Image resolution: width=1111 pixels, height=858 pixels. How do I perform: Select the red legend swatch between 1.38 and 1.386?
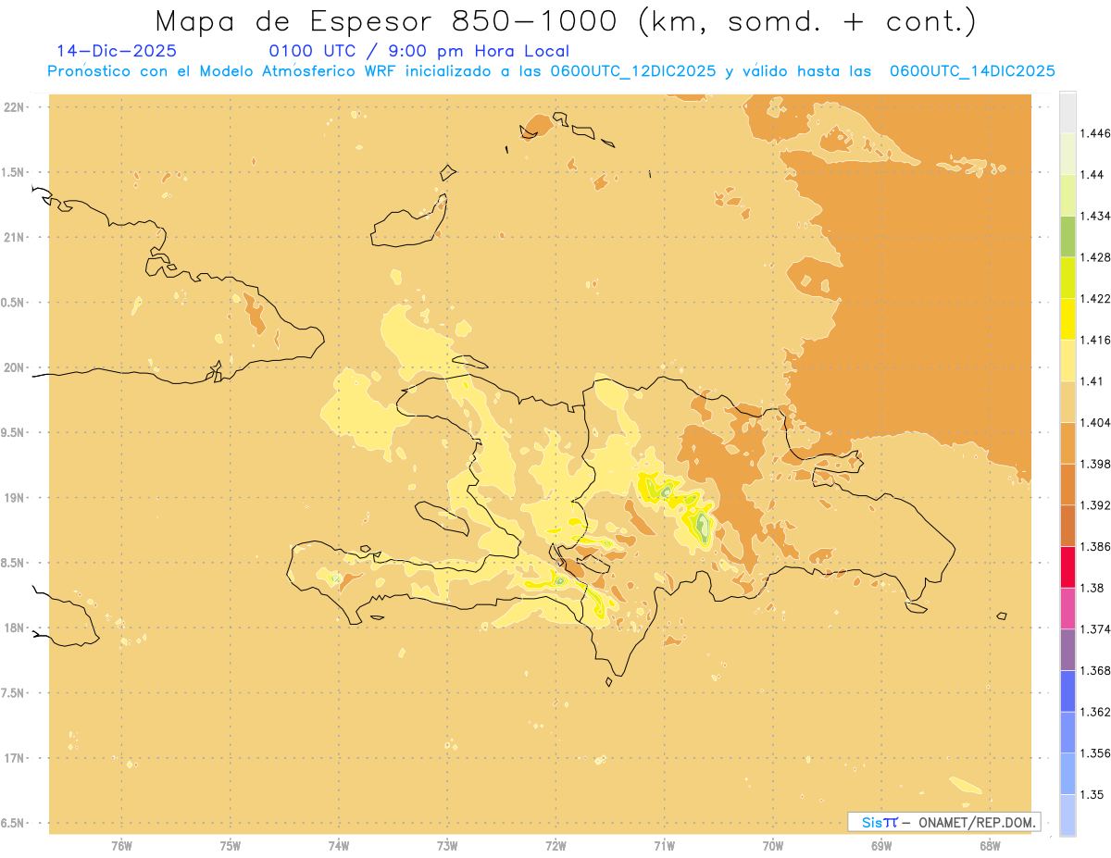pos(1067,567)
